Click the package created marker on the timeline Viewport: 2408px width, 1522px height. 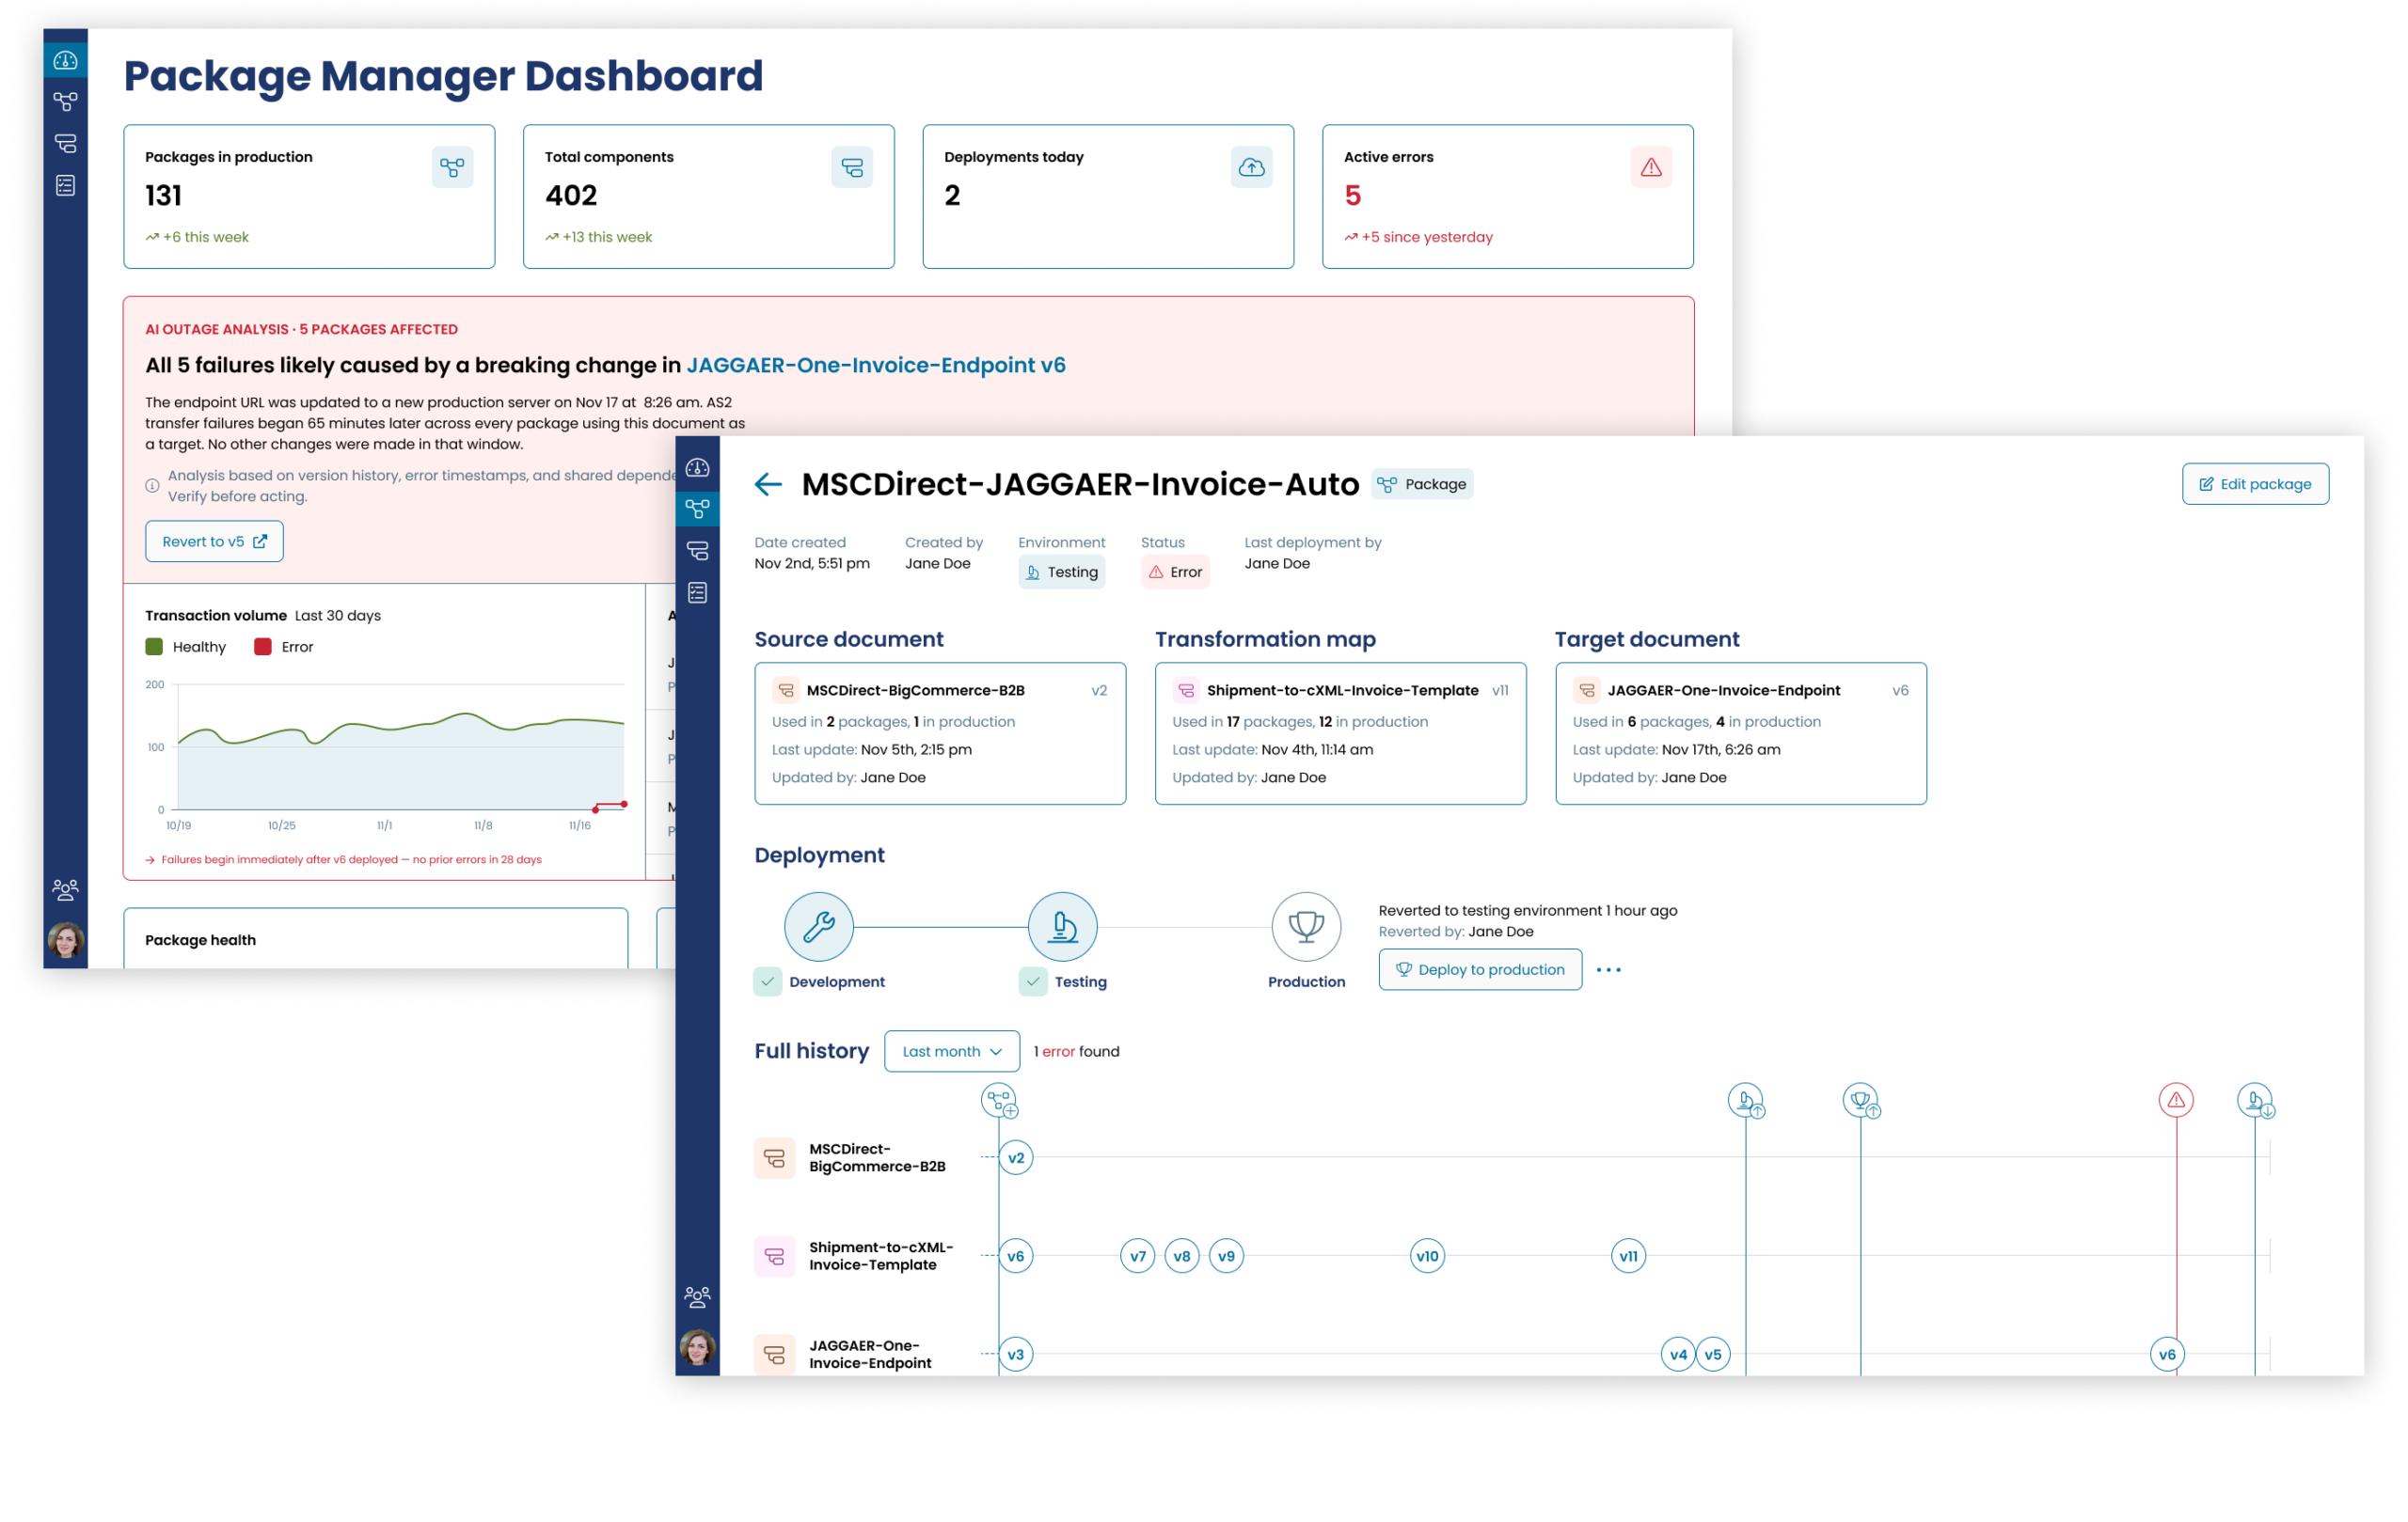pos(999,1101)
